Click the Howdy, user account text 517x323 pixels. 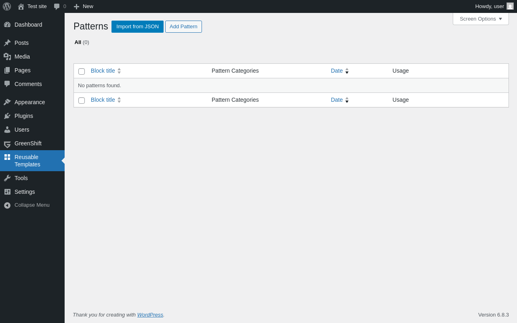point(490,6)
